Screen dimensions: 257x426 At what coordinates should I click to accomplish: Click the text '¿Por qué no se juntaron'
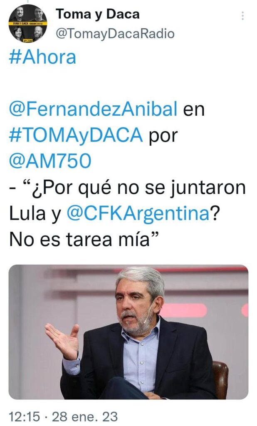[x=138, y=188]
